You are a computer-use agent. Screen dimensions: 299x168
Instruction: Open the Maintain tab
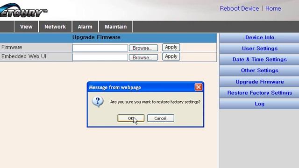115,27
